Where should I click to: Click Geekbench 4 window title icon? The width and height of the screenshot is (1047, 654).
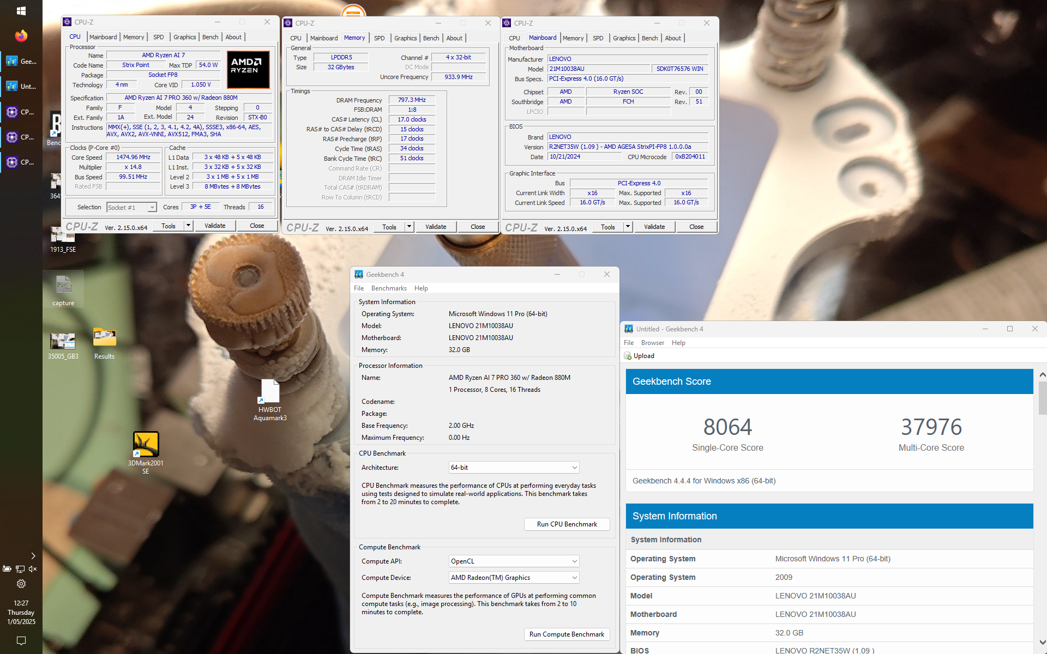pyautogui.click(x=359, y=274)
